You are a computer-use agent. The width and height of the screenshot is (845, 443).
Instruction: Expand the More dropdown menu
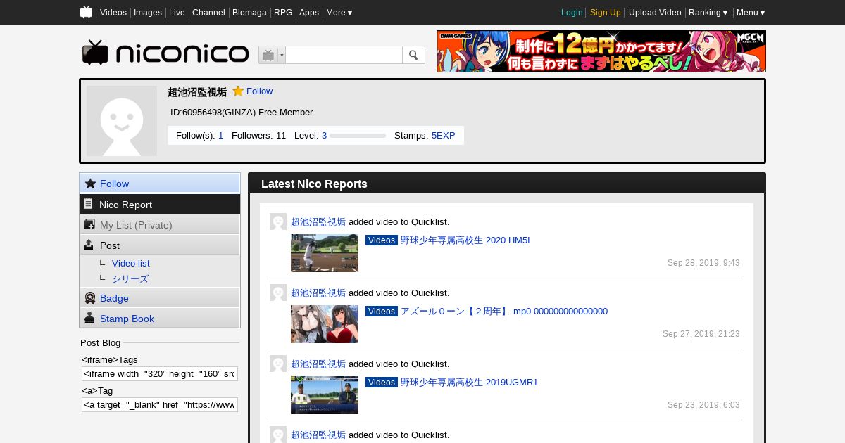coord(339,13)
